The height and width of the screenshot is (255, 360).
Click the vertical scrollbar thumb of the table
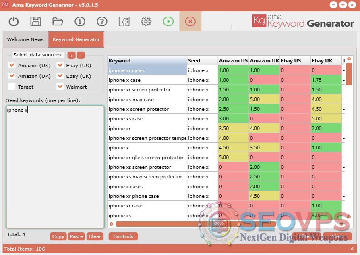349,74
